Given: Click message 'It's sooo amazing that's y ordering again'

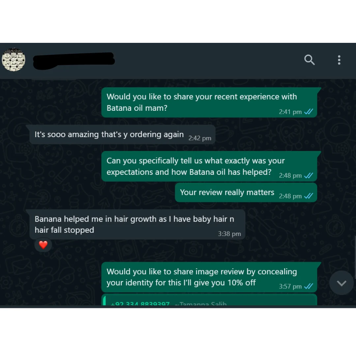Looking at the screenshot, I should pyautogui.click(x=122, y=134).
